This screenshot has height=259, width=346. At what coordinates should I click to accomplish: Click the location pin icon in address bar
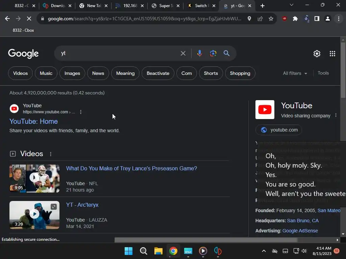tap(249, 19)
